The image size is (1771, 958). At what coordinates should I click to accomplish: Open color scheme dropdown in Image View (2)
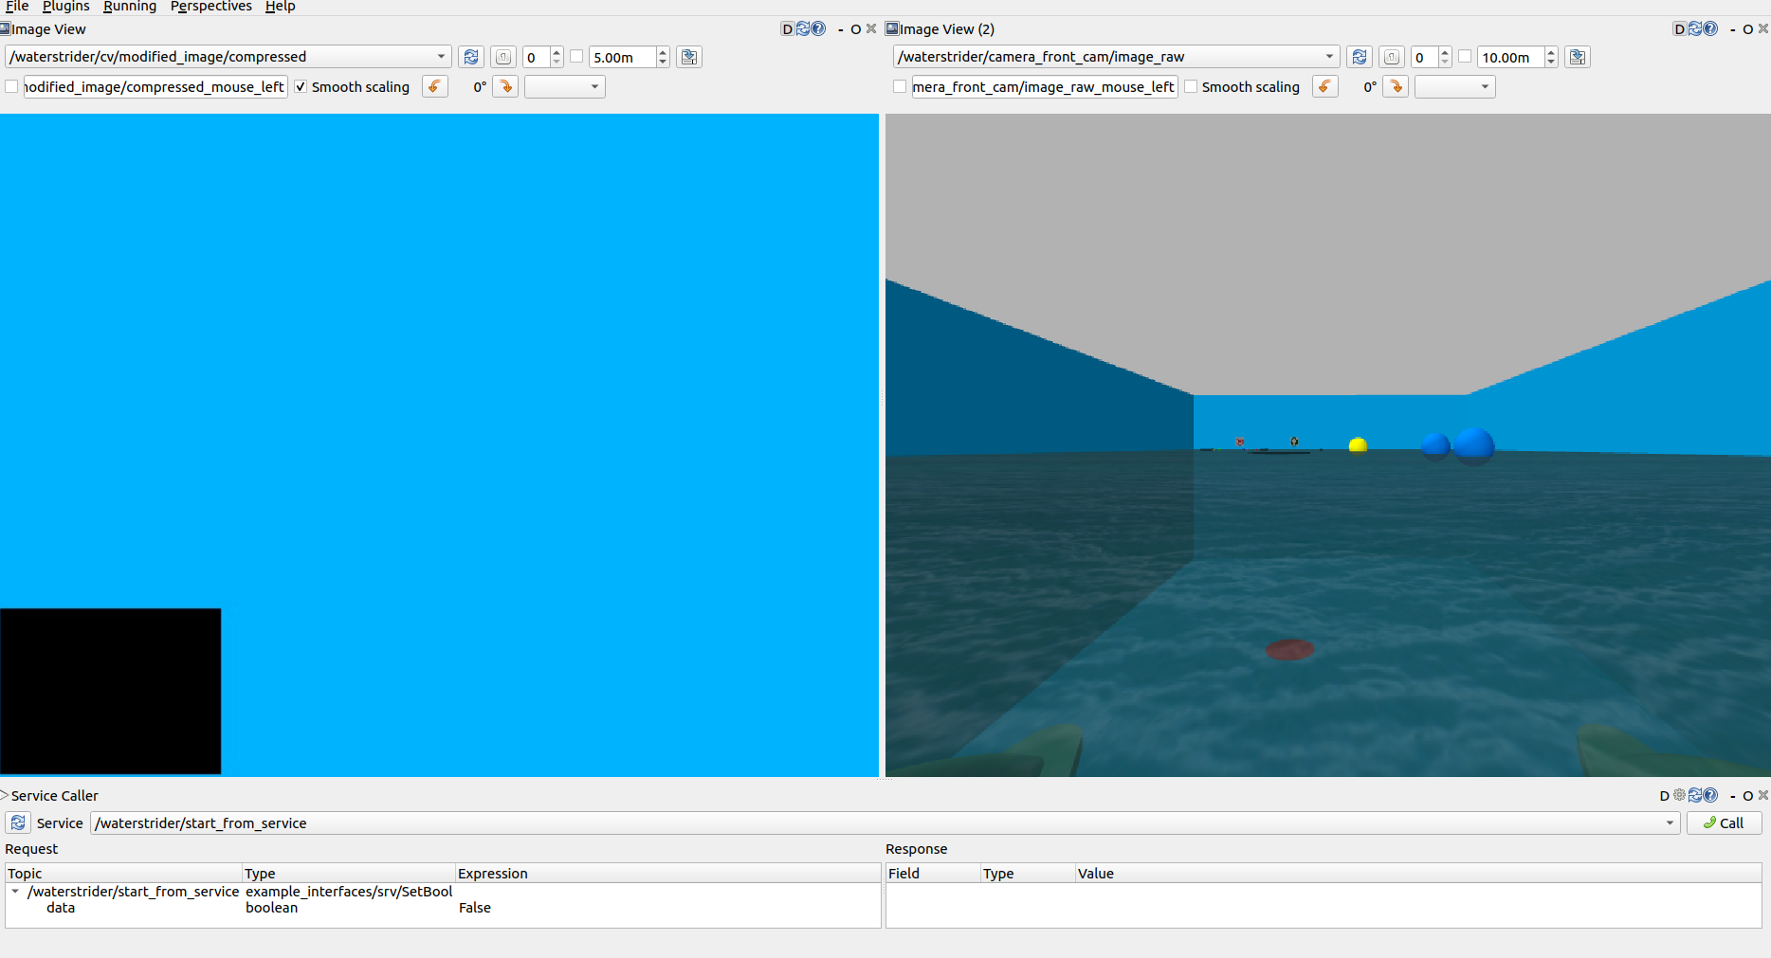[1455, 86]
